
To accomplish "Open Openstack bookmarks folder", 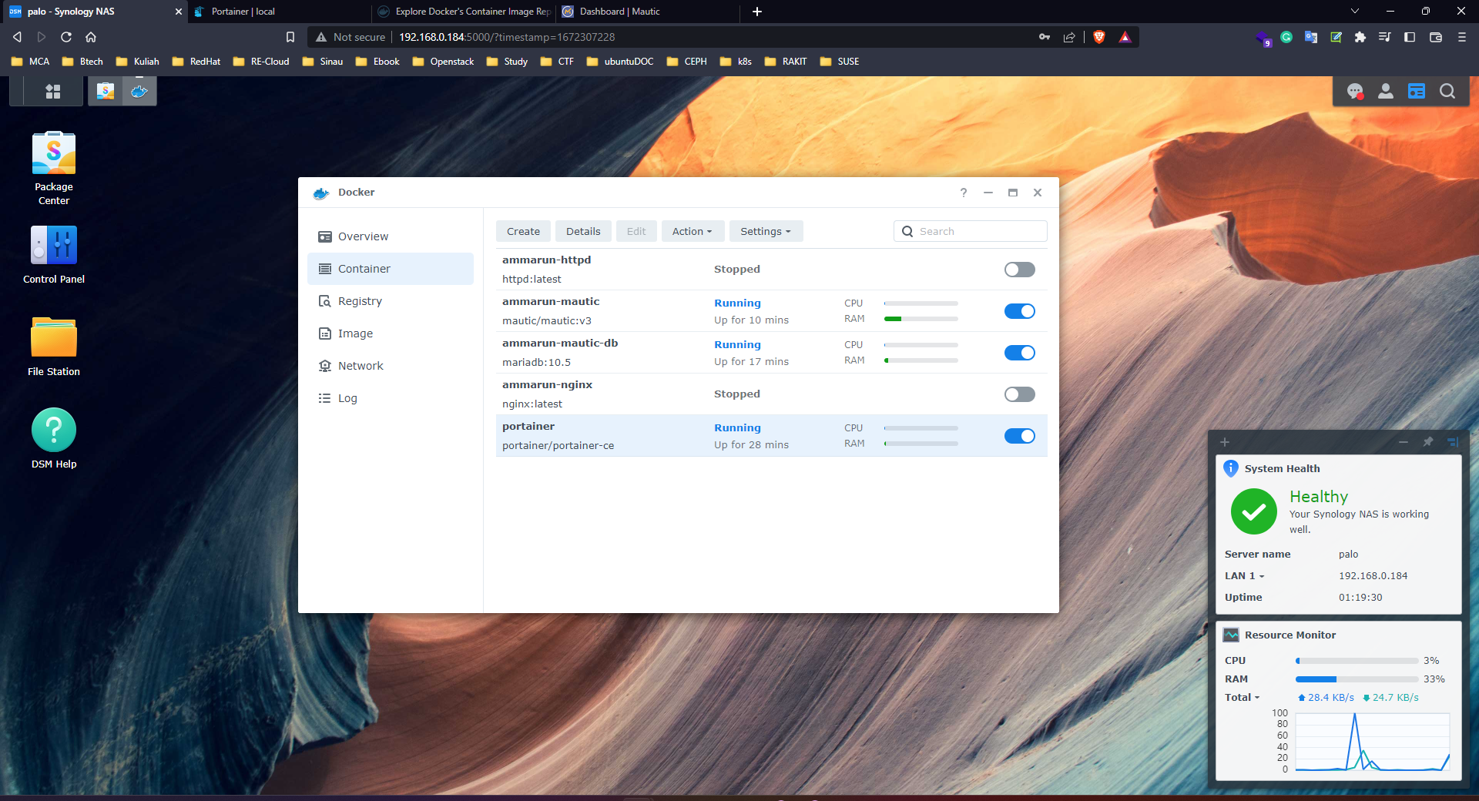I will pyautogui.click(x=443, y=62).
